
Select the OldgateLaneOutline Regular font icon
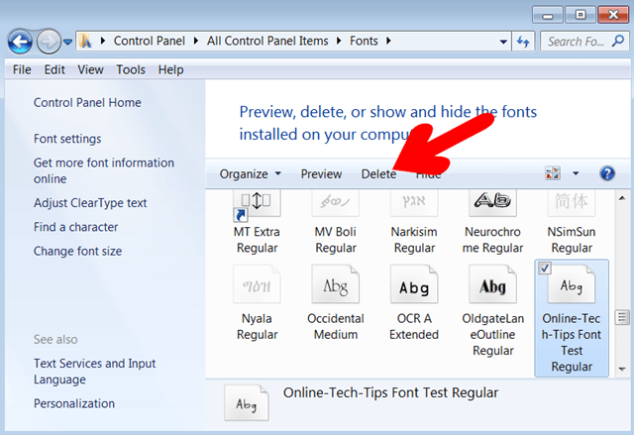coord(492,284)
